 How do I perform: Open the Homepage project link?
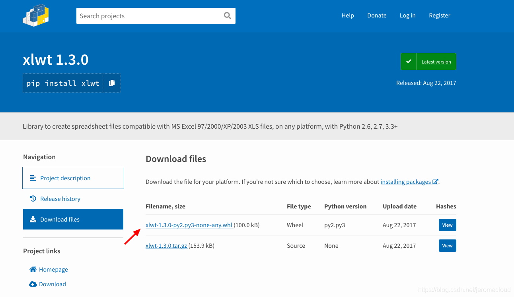[53, 270]
